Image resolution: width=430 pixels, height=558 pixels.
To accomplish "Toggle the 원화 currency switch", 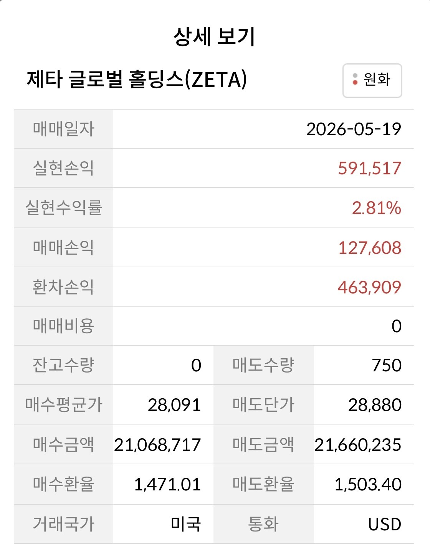I will coord(372,80).
